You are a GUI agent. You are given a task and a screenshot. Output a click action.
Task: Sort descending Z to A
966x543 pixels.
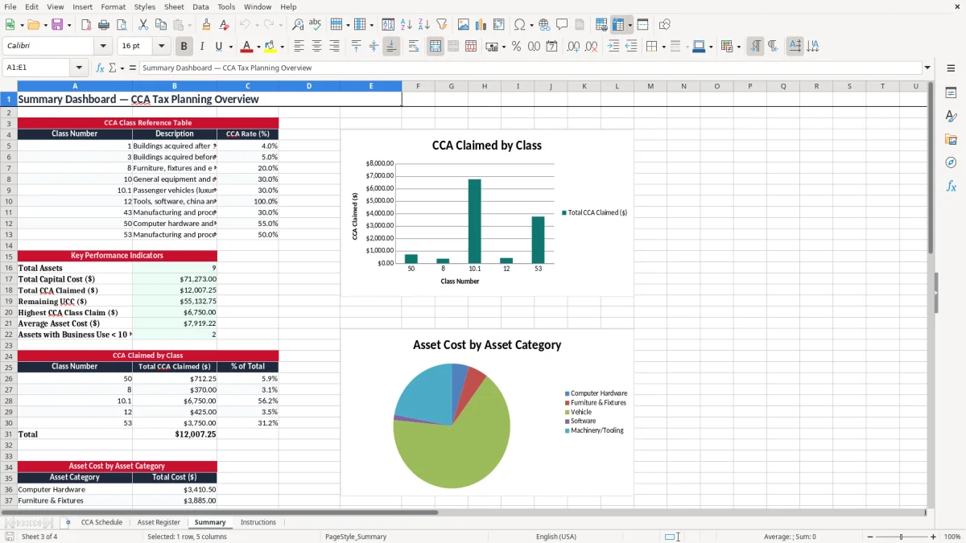pos(424,25)
